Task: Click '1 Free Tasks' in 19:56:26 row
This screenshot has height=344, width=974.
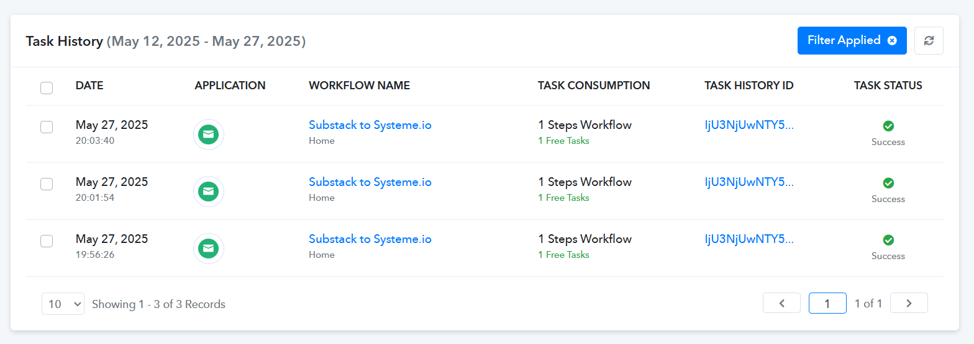Action: (563, 255)
